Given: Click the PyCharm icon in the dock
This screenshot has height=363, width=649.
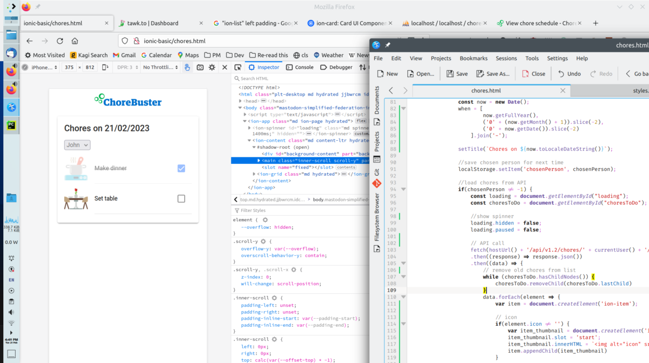Looking at the screenshot, I should pos(11,125).
